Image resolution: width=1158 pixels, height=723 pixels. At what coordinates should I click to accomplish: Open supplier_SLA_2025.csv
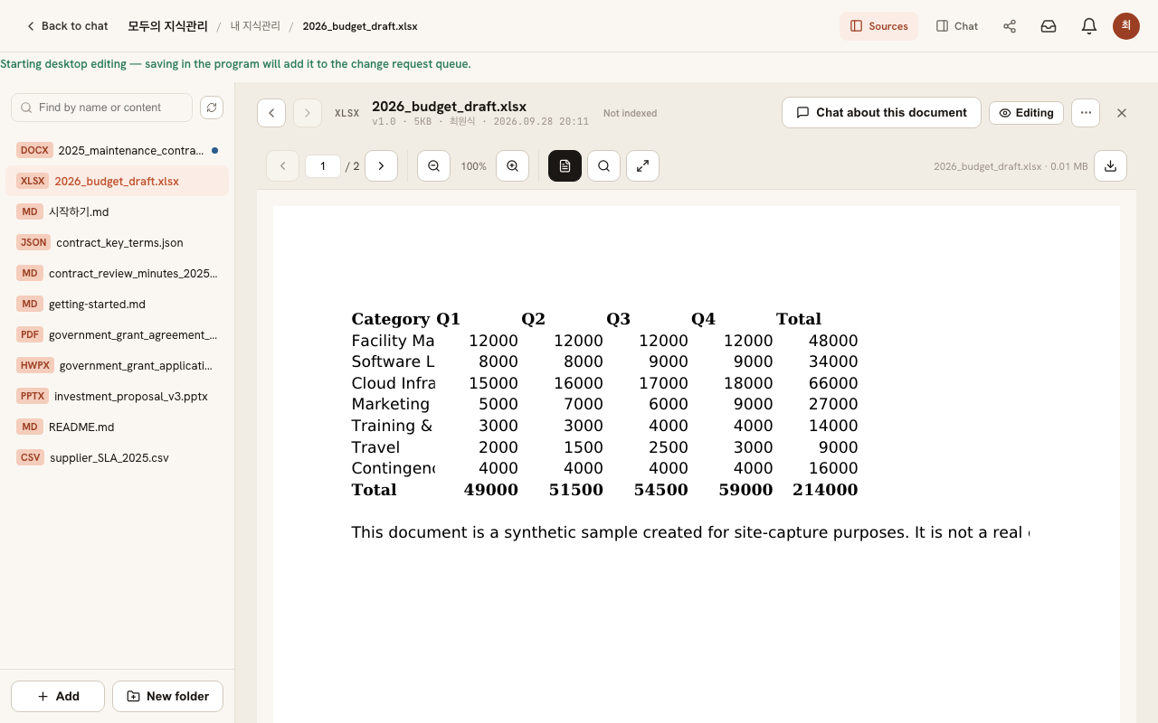coord(117,457)
